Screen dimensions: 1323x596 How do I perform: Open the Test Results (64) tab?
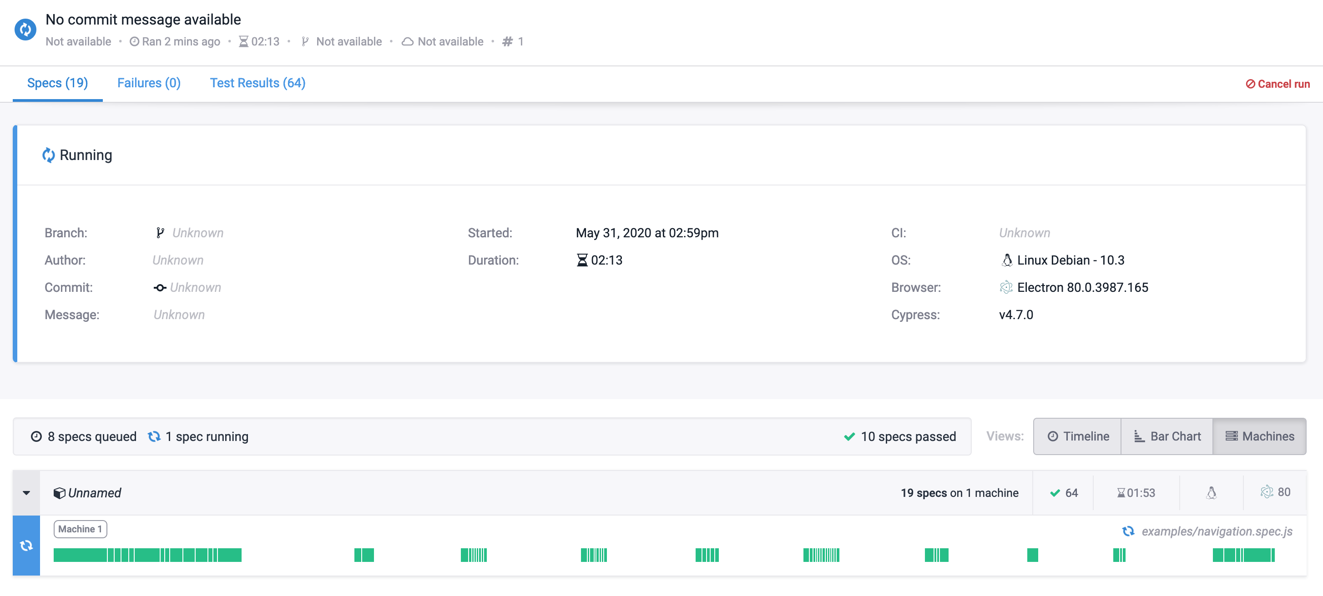(258, 83)
